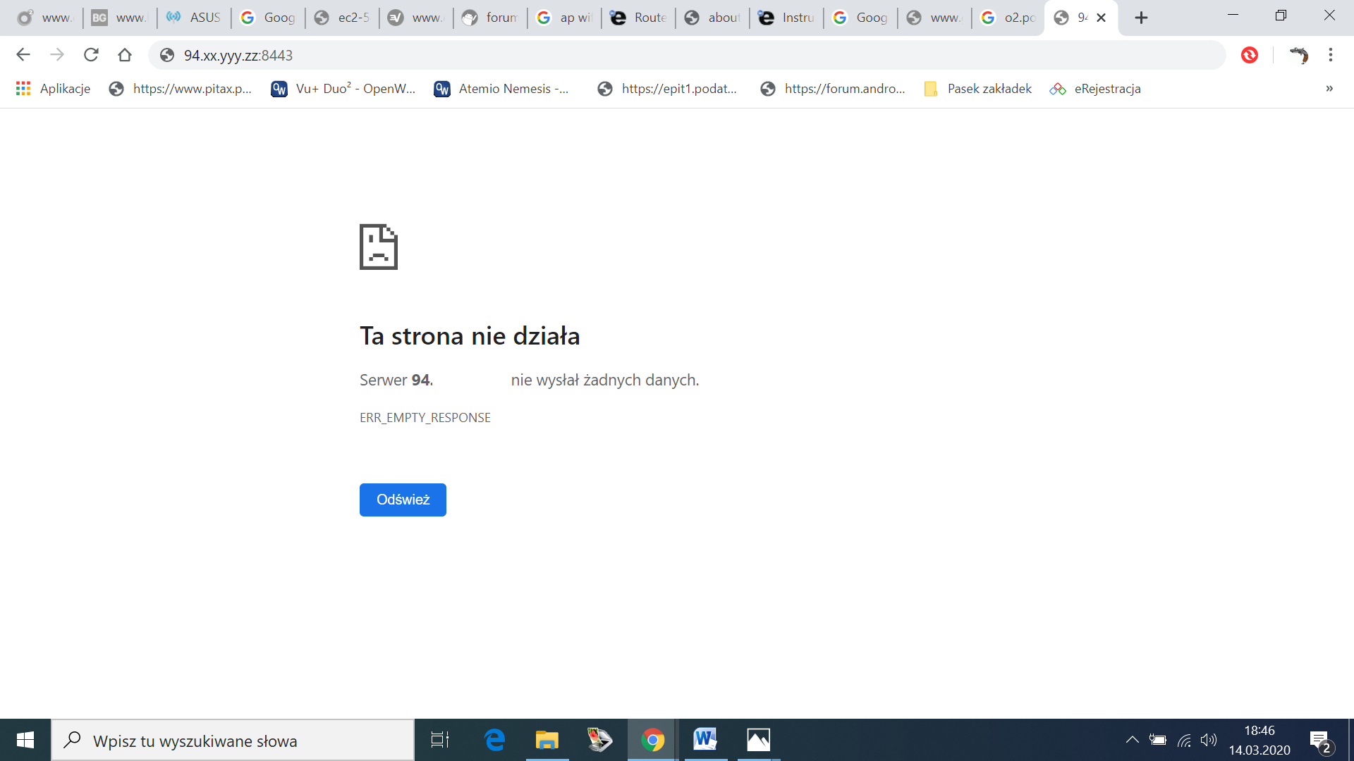Open the Pasek zakładek bookmarks folder
Screen dimensions: 1354x761
[x=978, y=89]
